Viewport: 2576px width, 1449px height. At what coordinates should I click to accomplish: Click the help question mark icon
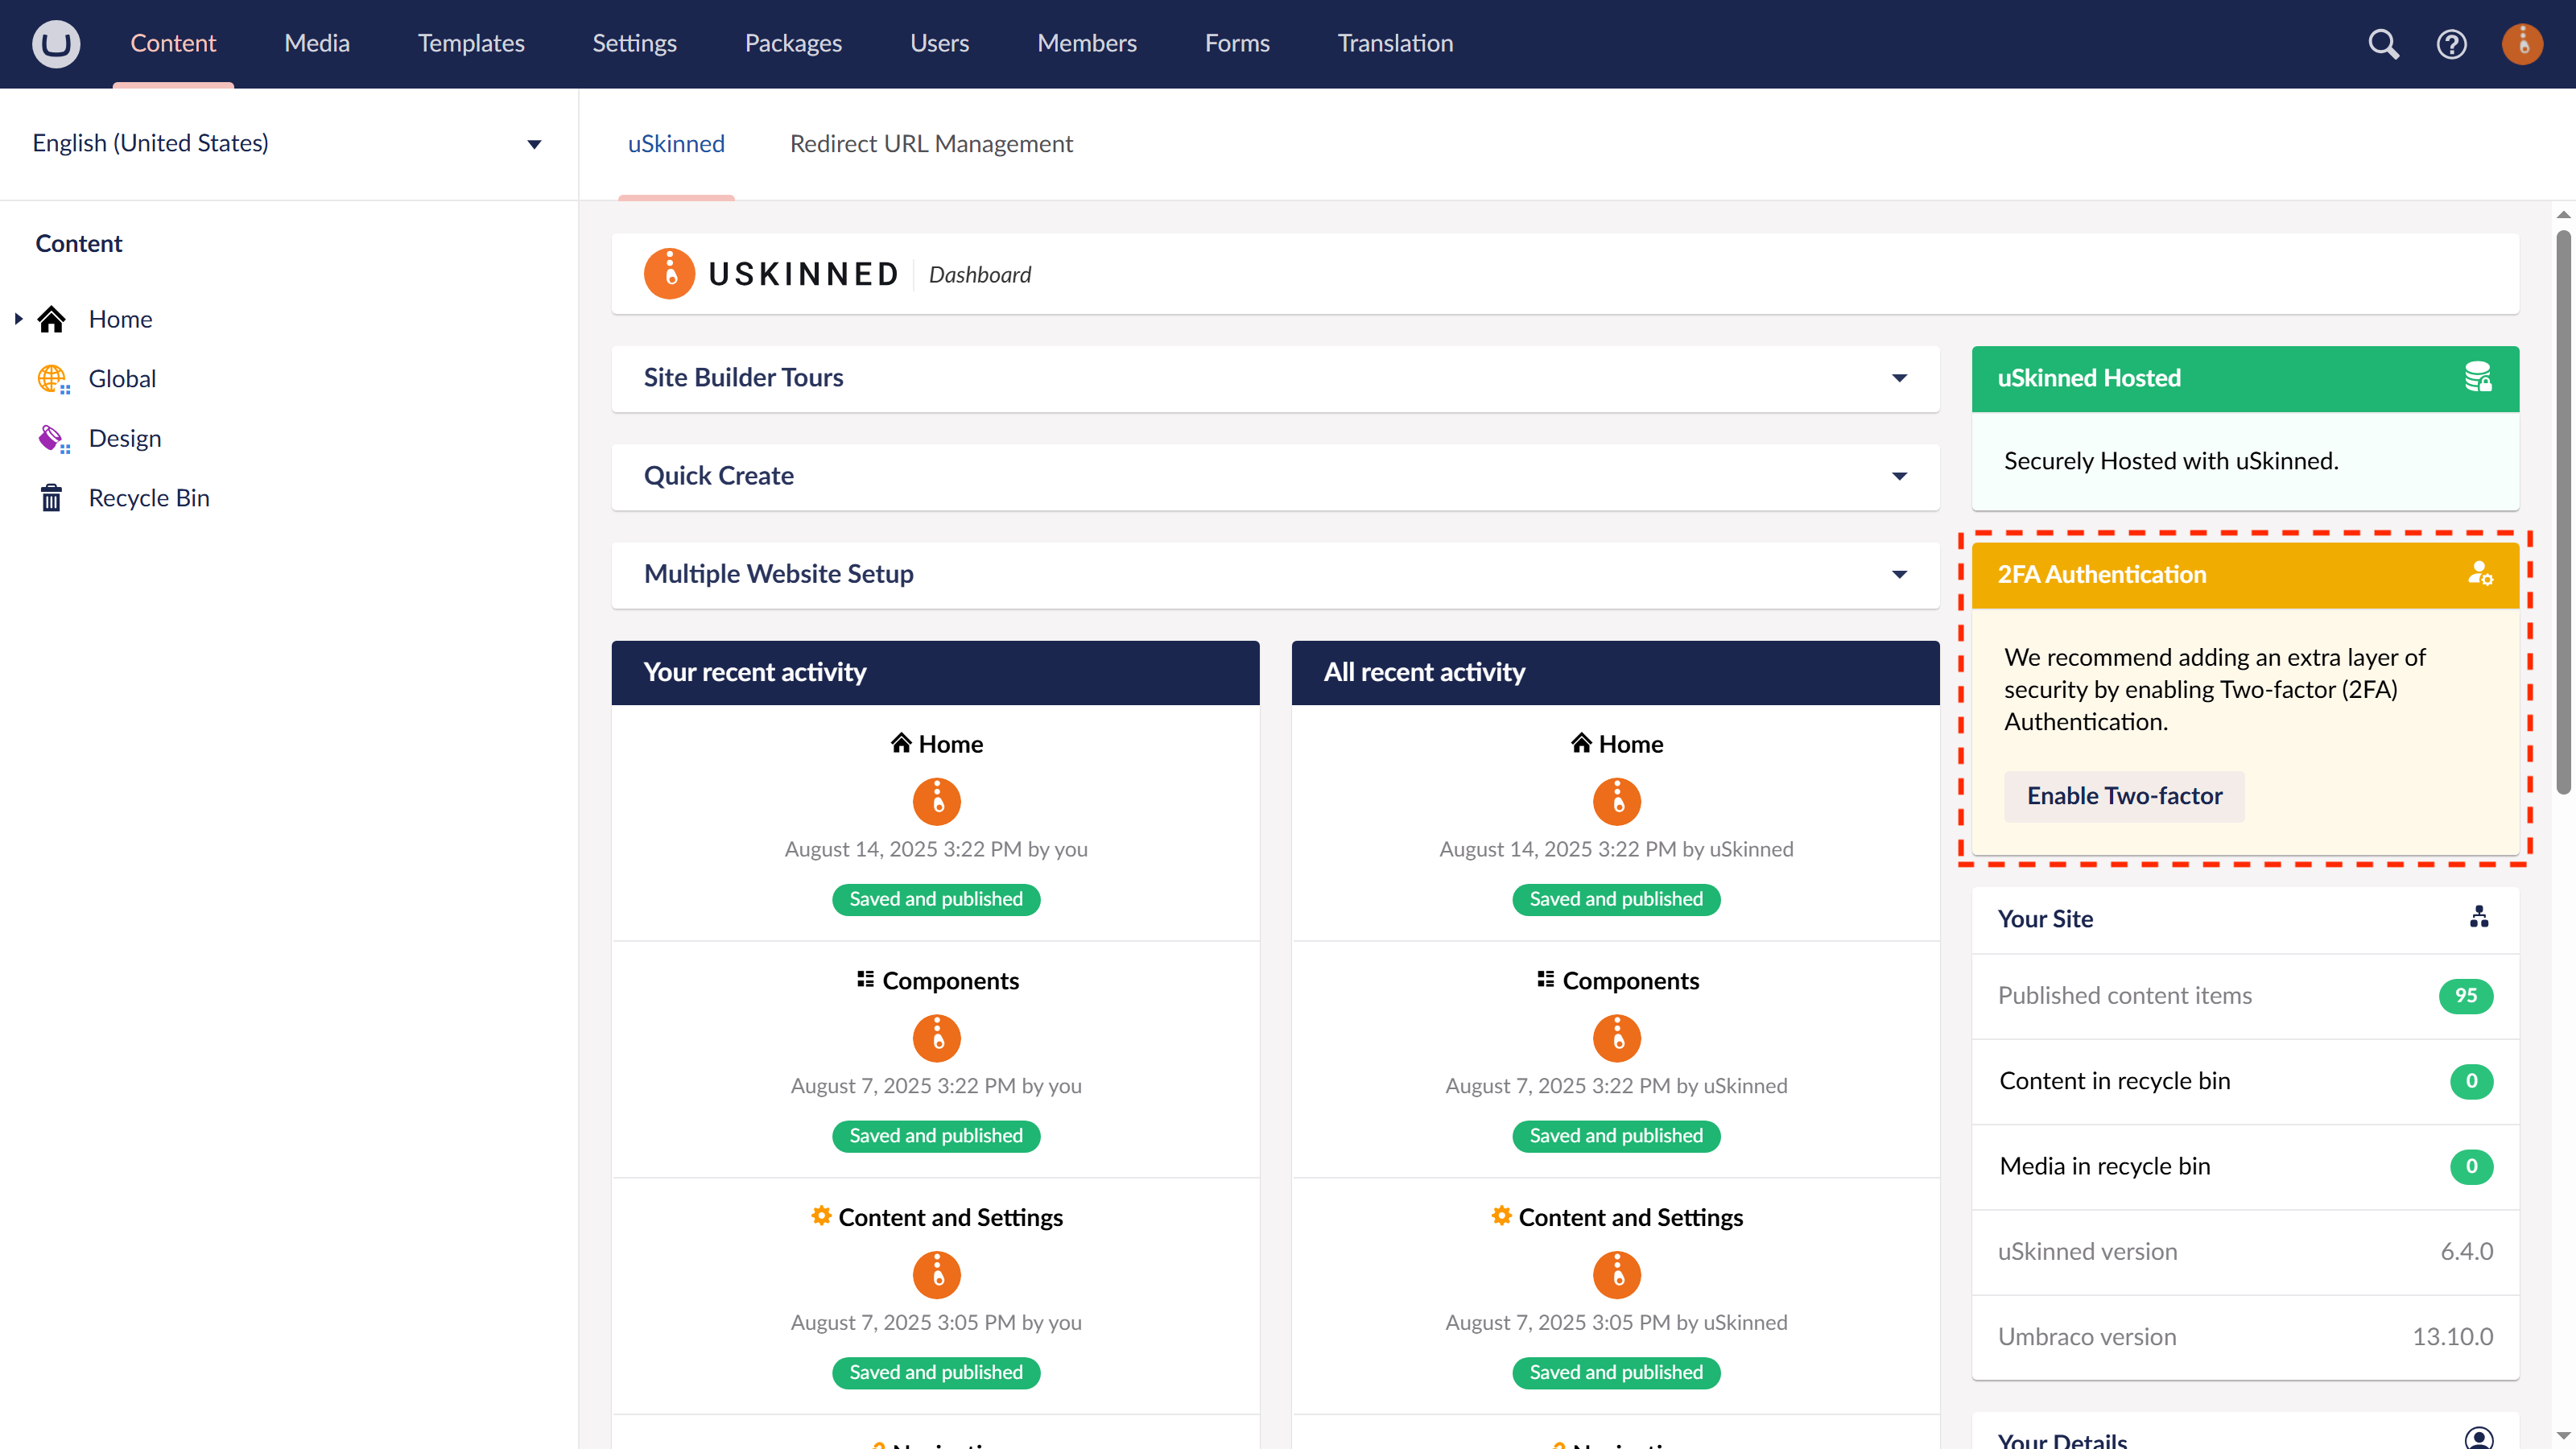coord(2452,44)
